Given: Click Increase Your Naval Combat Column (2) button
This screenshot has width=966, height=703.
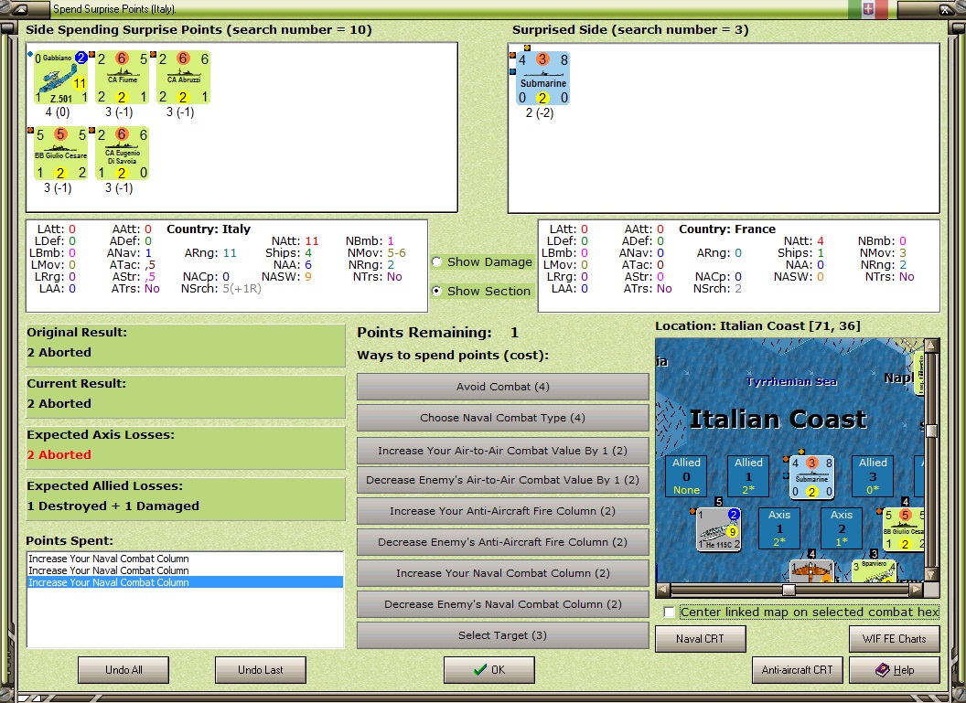Looking at the screenshot, I should coord(503,573).
